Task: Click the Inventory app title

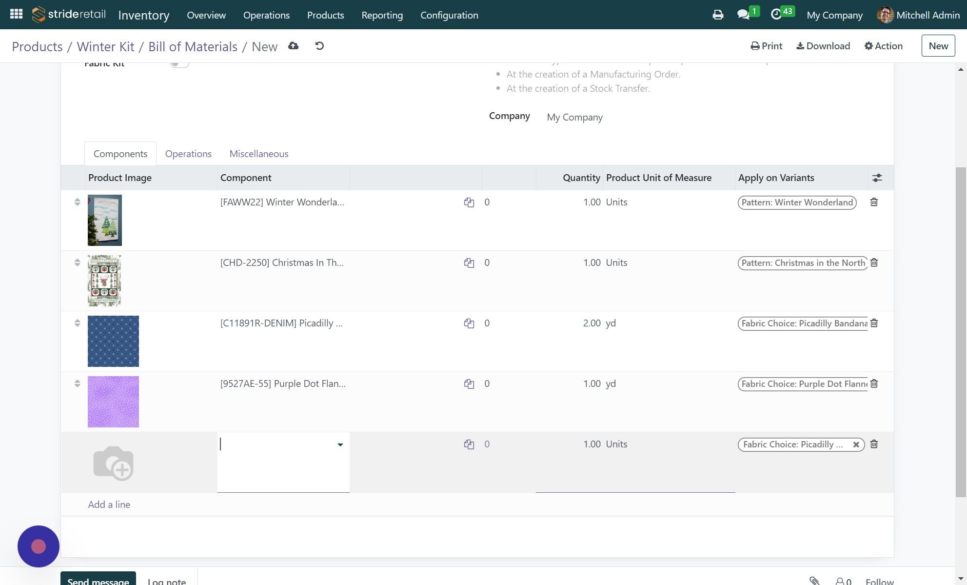Action: click(144, 15)
